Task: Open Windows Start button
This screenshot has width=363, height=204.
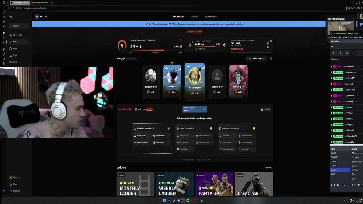Action: click(x=164, y=201)
